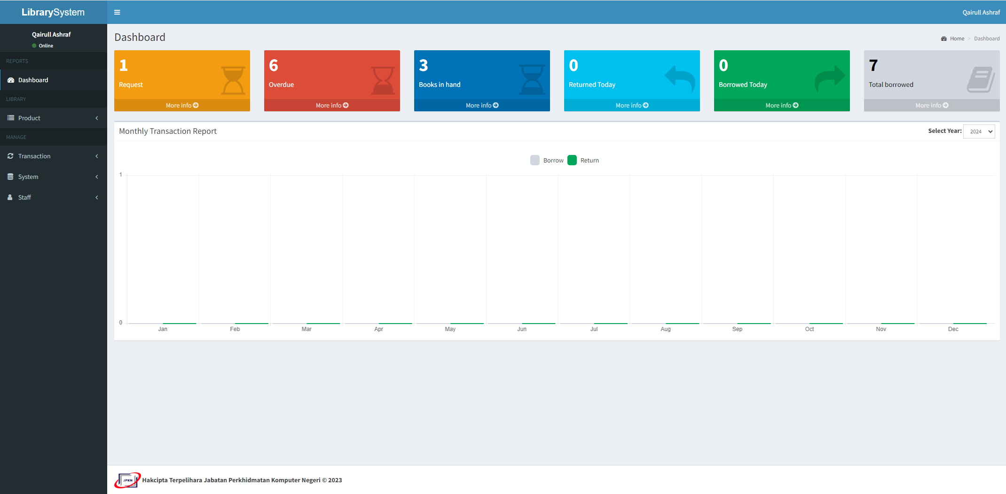
Task: Expand the Staff sidebar menu
Action: [53, 197]
